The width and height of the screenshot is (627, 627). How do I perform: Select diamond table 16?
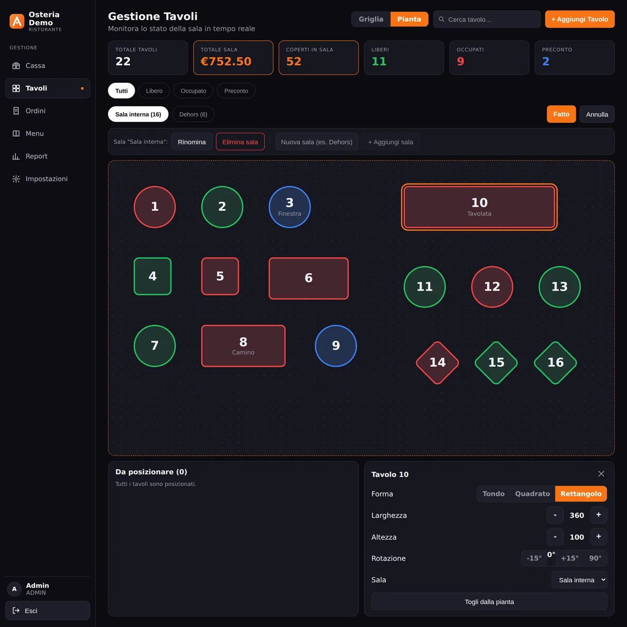pyautogui.click(x=555, y=363)
